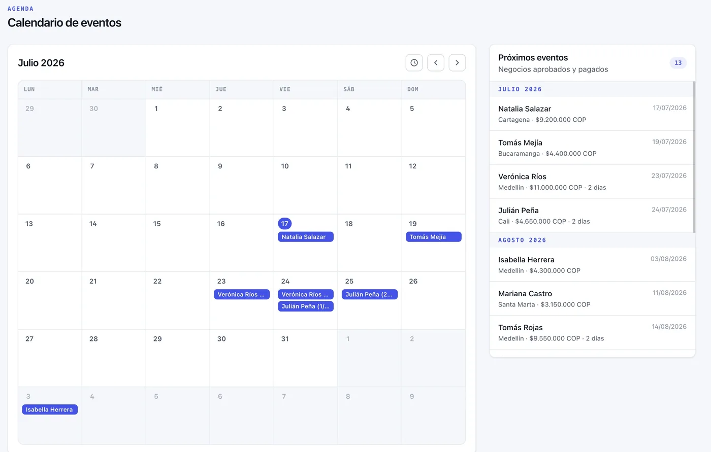Image resolution: width=711 pixels, height=452 pixels.
Task: Click greyed day 29 of previous month
Action: click(50, 127)
